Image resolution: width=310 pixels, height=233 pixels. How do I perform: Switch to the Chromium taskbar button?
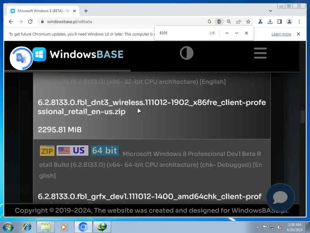(83, 227)
